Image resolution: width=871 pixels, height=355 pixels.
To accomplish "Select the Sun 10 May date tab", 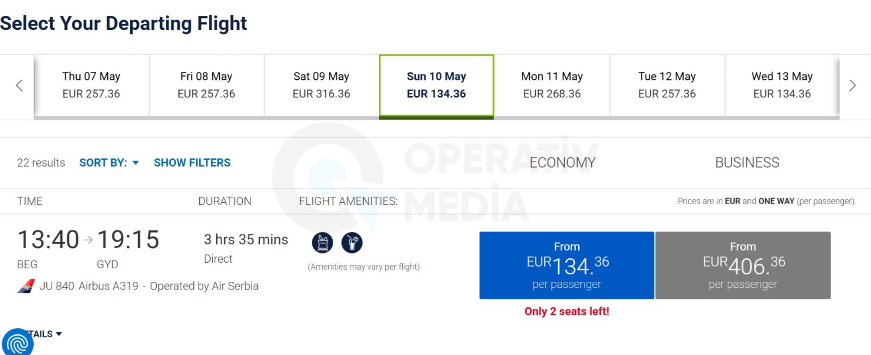I will click(436, 85).
